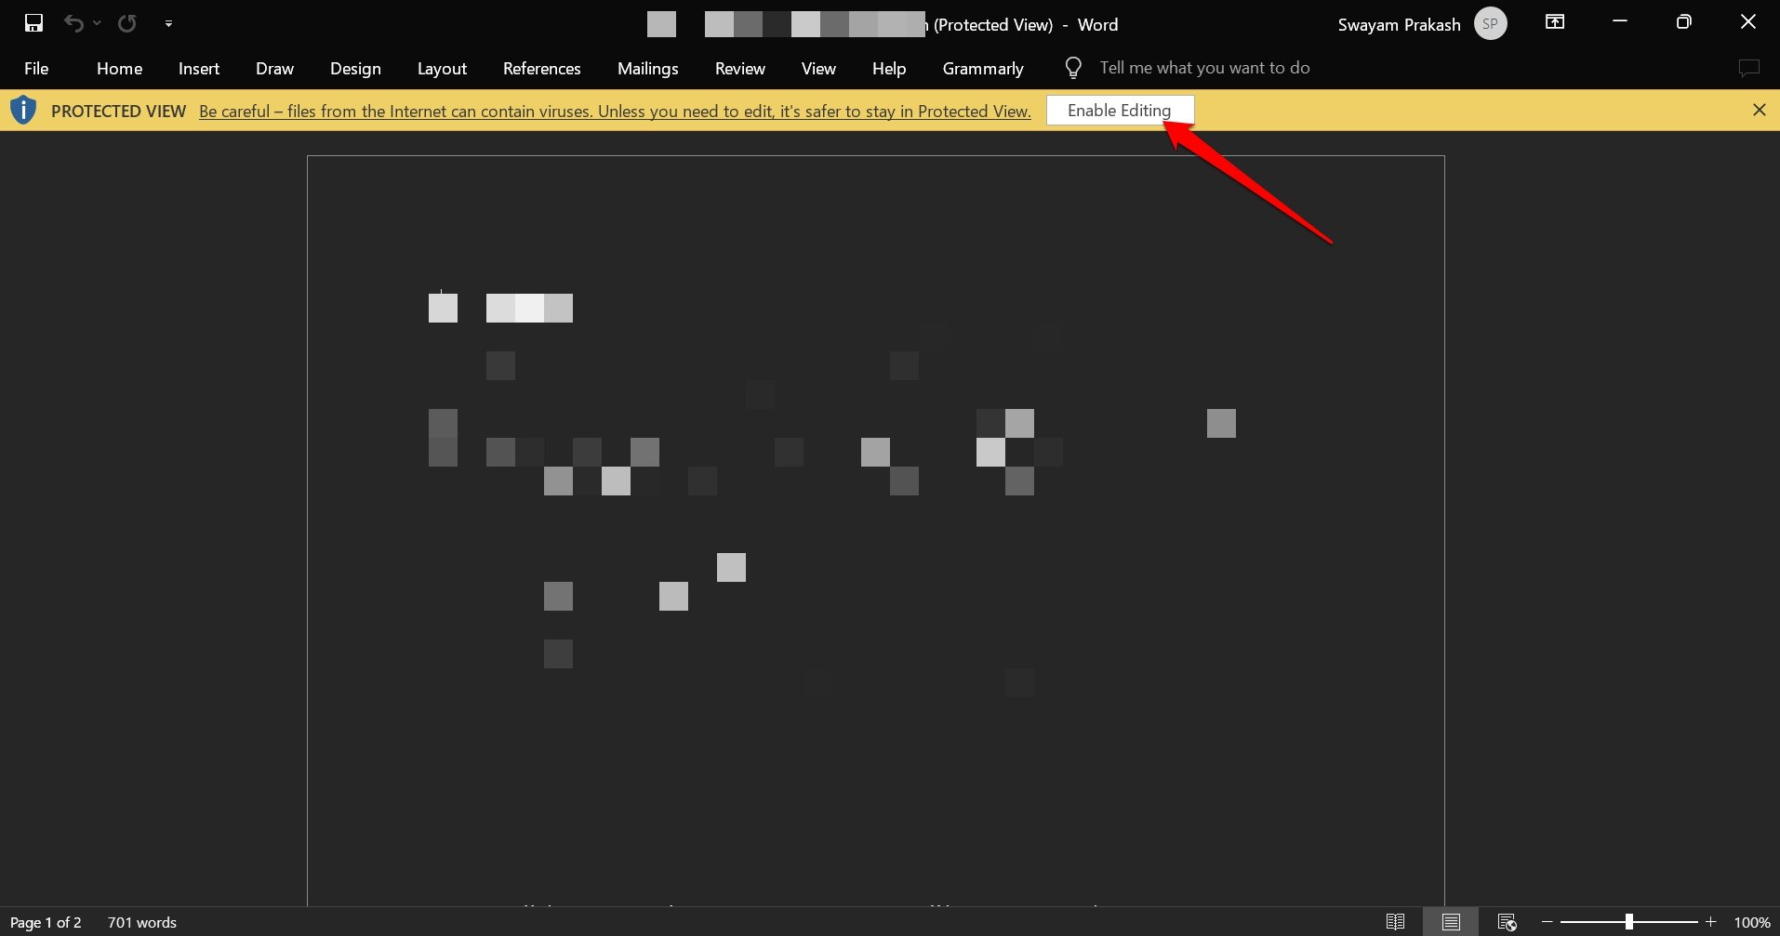Click the Swayam Prakash account name
Viewport: 1780px width, 936px height.
tap(1399, 25)
